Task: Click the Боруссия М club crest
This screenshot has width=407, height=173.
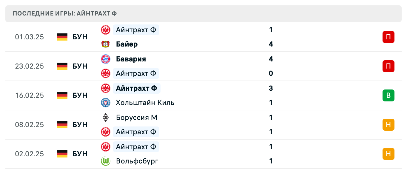Action: tap(106, 118)
